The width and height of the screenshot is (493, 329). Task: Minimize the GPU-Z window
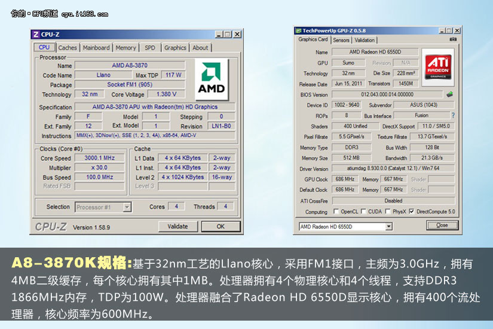(442, 31)
